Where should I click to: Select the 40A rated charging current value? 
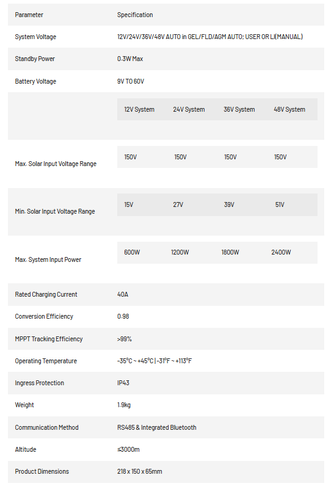[x=123, y=294]
